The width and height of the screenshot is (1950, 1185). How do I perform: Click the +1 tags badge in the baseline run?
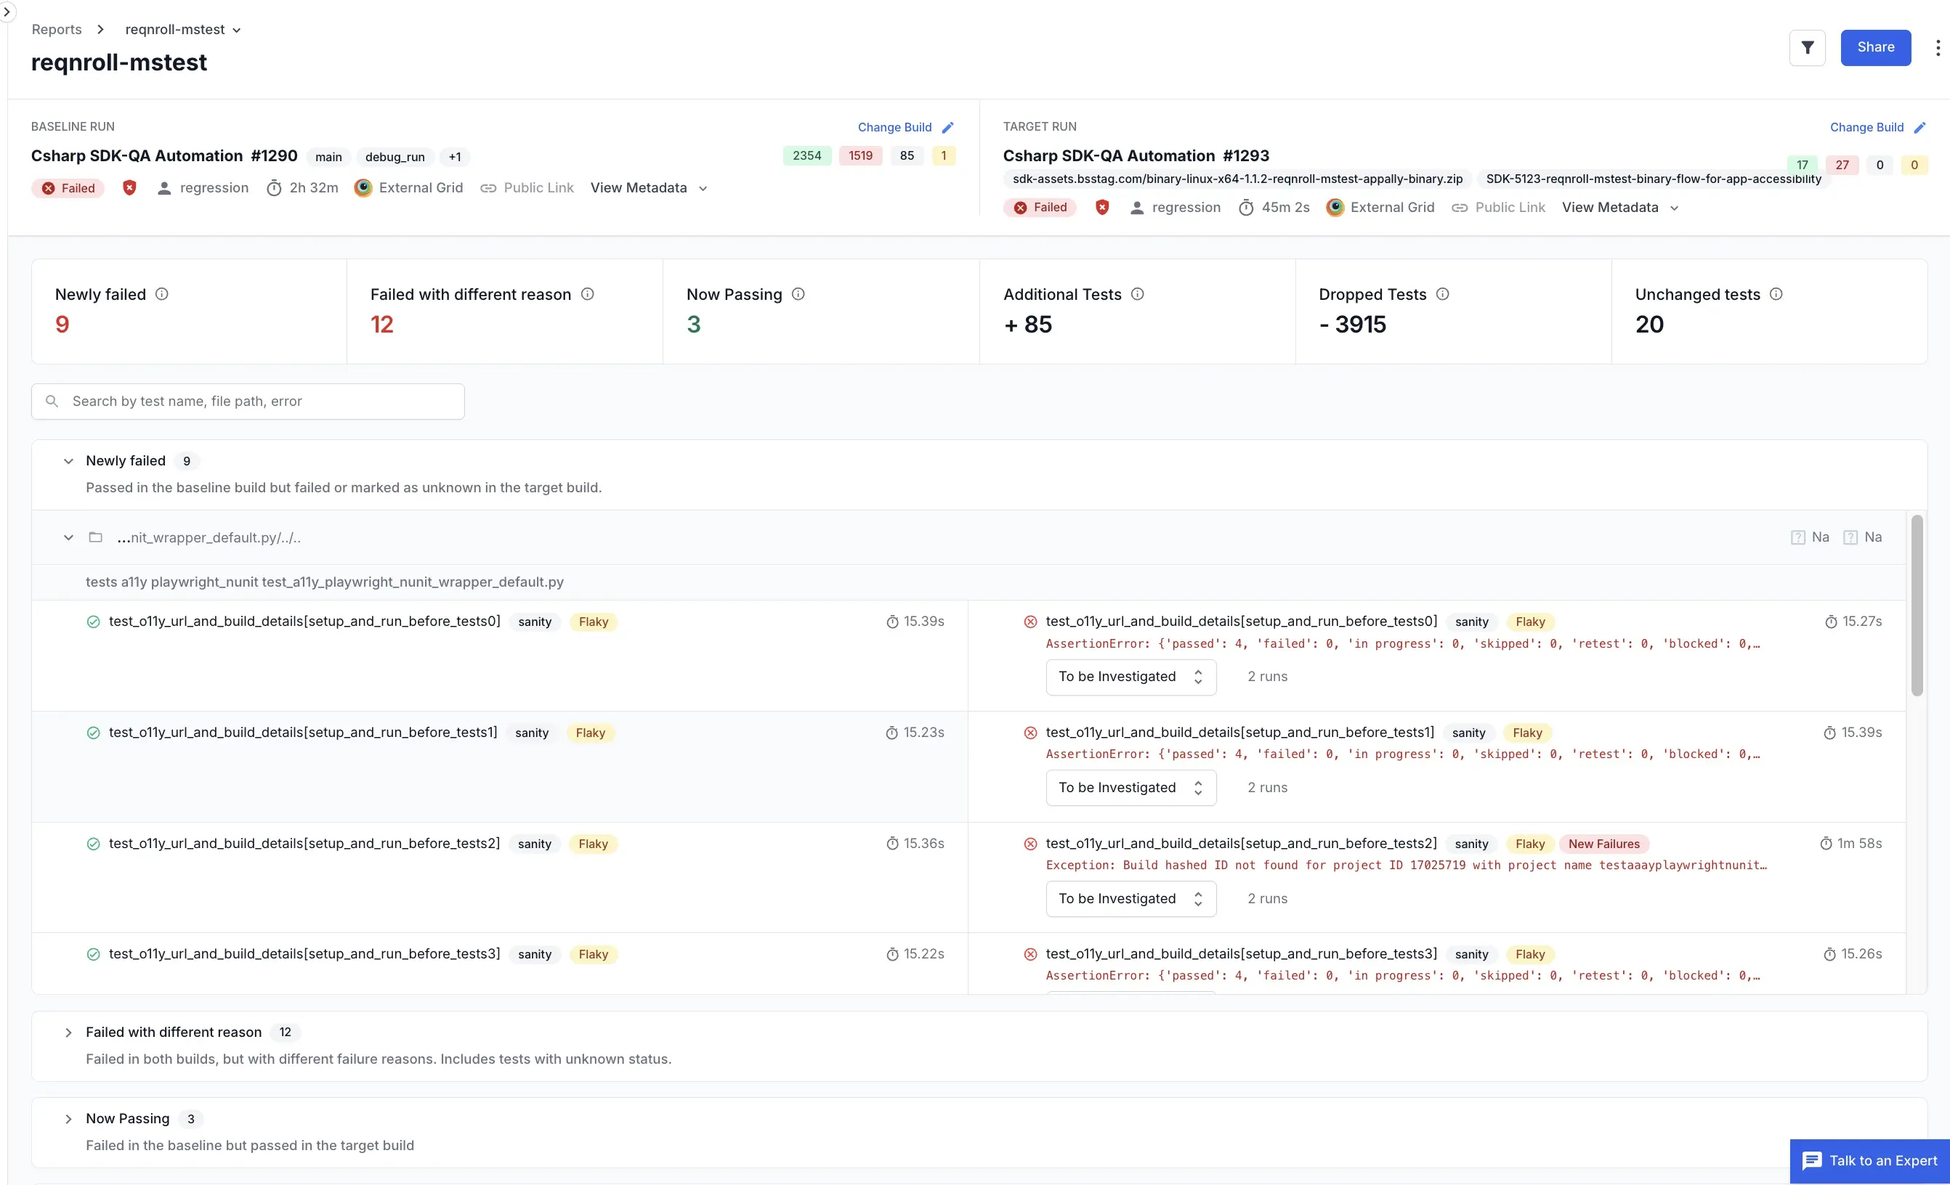[455, 157]
